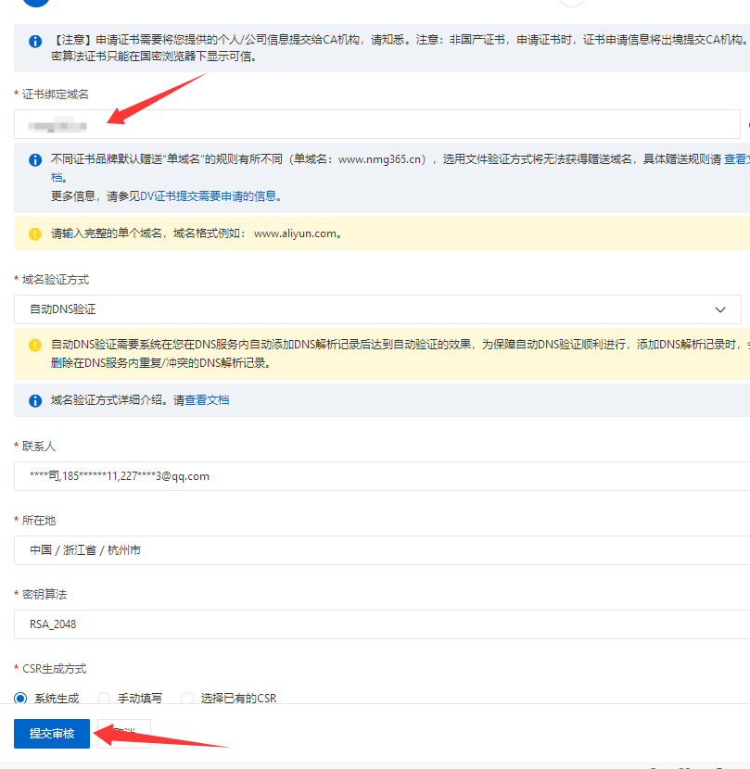750x769 pixels.
Task: Open the 查看文档 link for verification methods
Action: (x=207, y=400)
